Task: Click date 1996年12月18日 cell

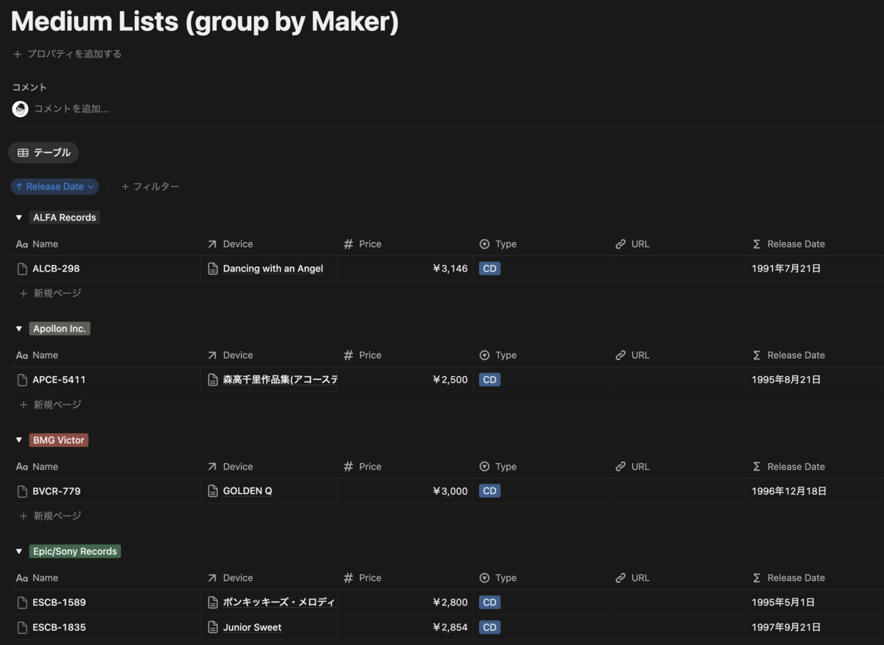Action: click(x=814, y=491)
